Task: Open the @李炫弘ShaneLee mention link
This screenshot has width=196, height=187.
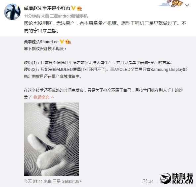Action: click(41, 42)
